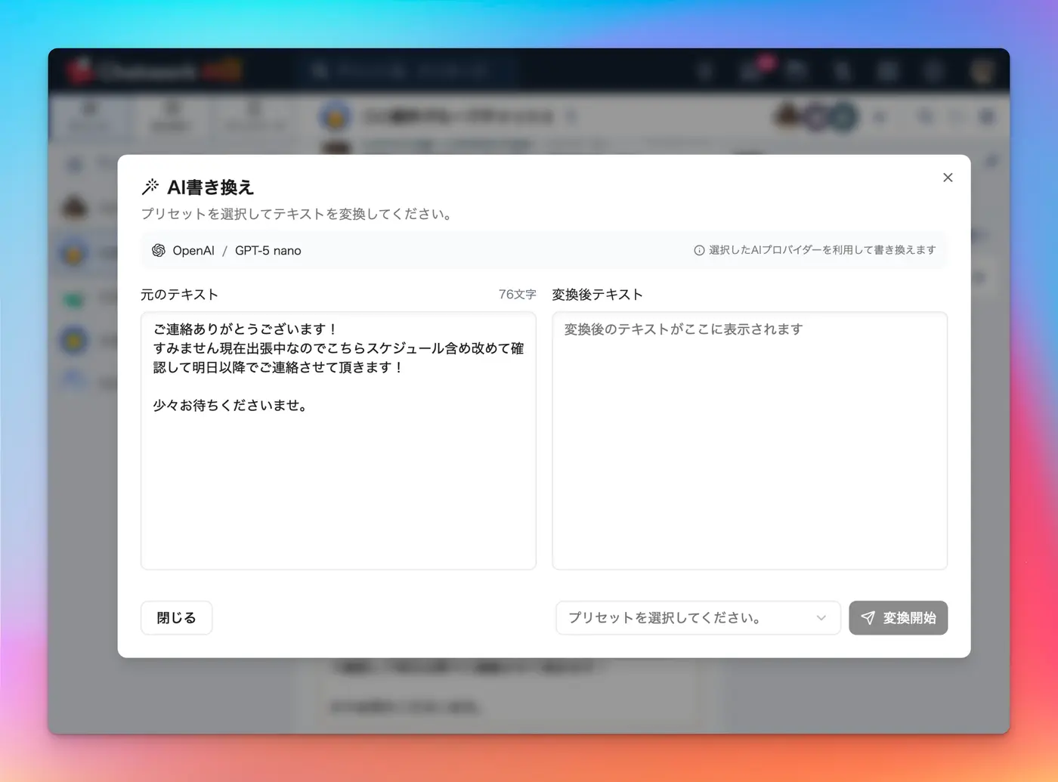Click the OpenAI logo icon

point(159,250)
